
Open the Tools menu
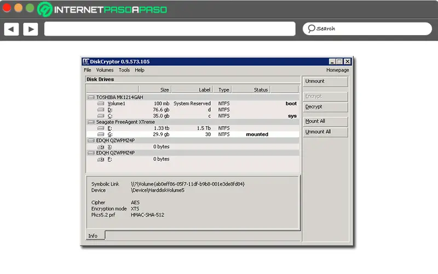click(x=124, y=70)
